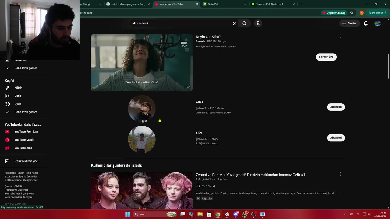Click the system tray volume speaker icon
Viewport: 390px width, 219px height.
369,214
